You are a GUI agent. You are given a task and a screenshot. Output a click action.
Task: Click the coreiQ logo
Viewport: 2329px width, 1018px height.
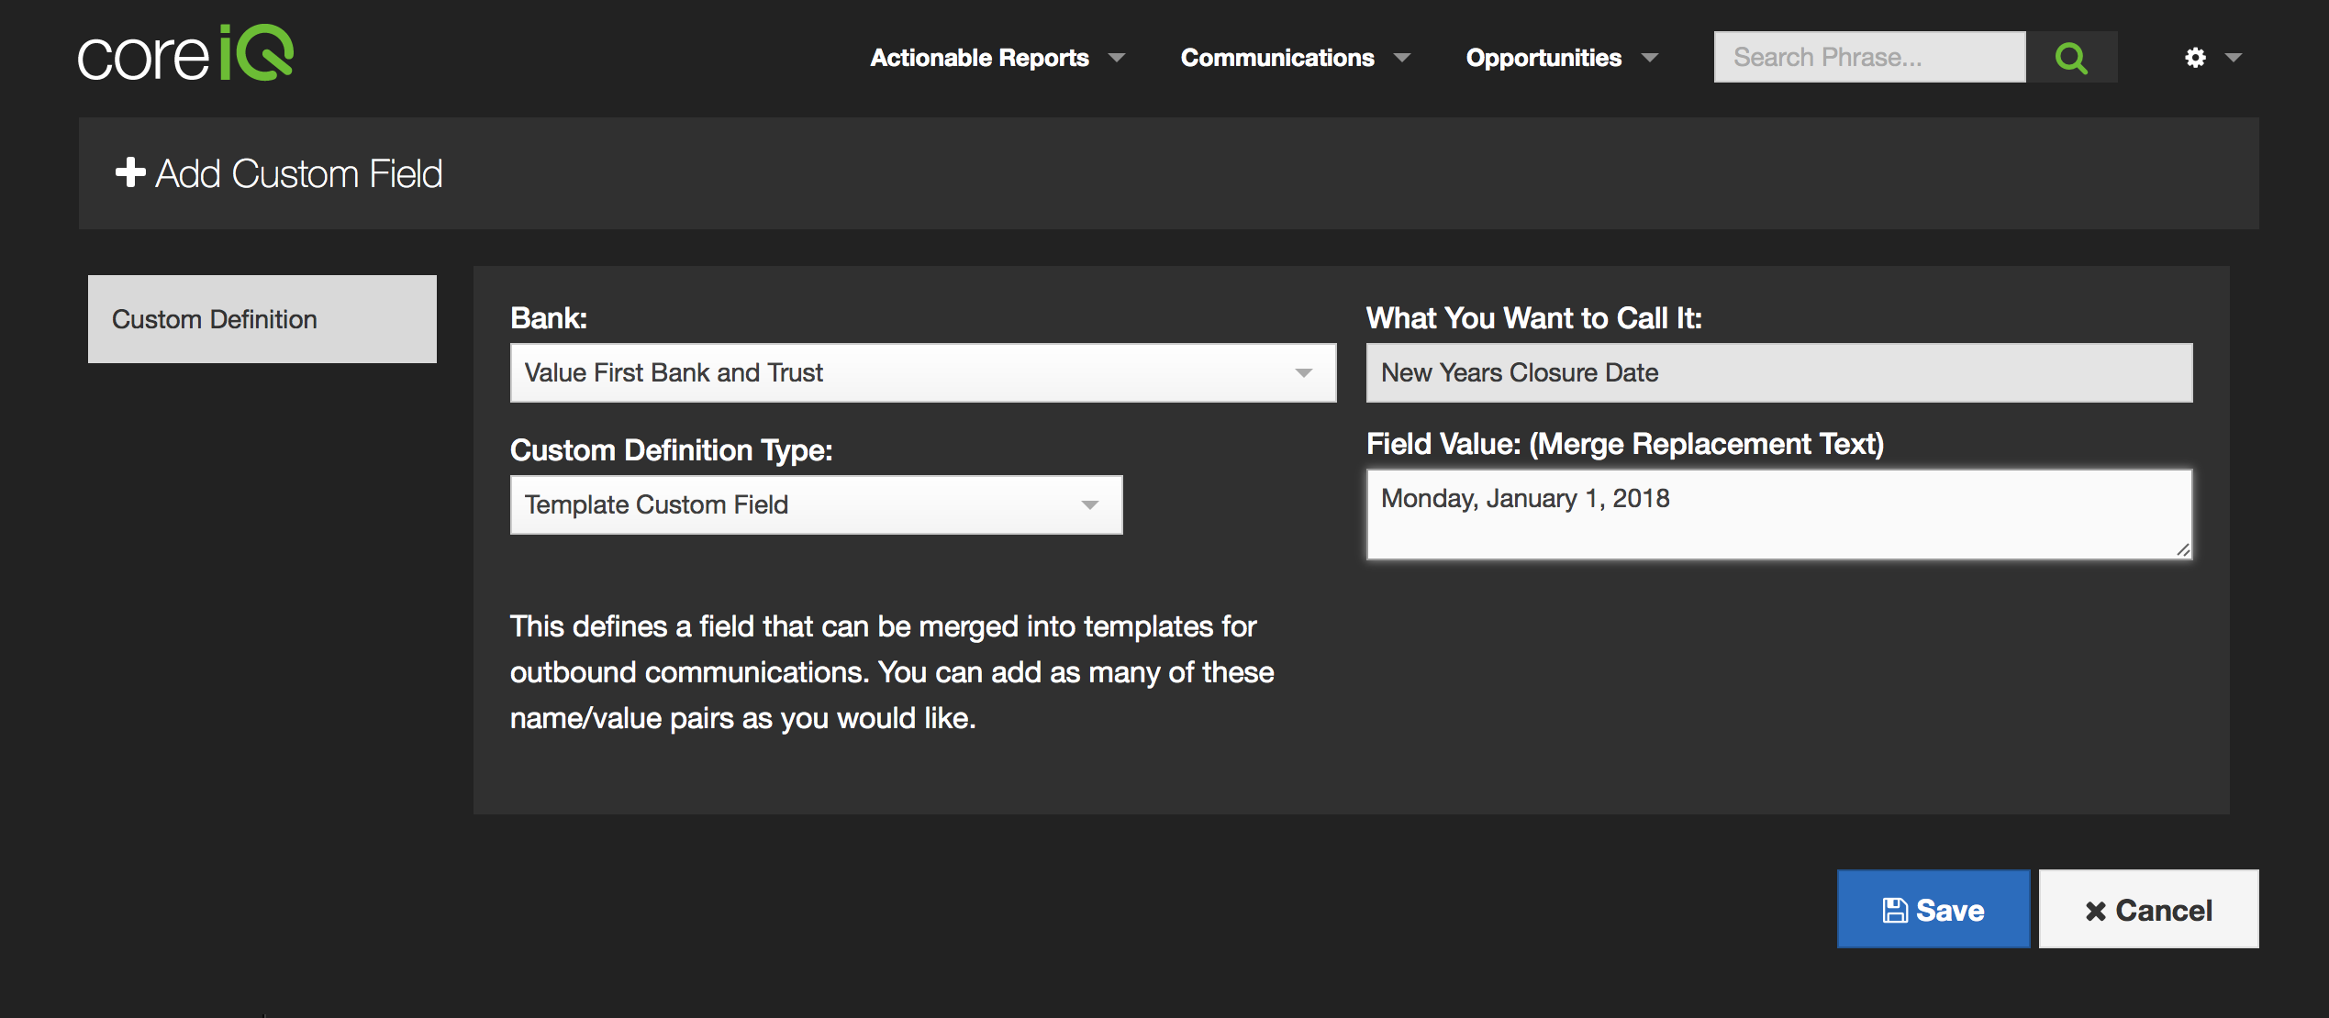click(x=185, y=55)
